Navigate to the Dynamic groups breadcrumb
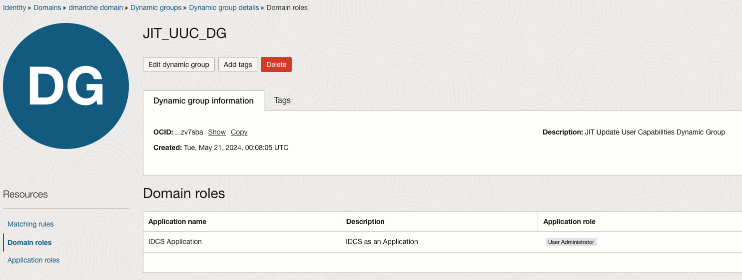742x280 pixels. click(x=156, y=8)
